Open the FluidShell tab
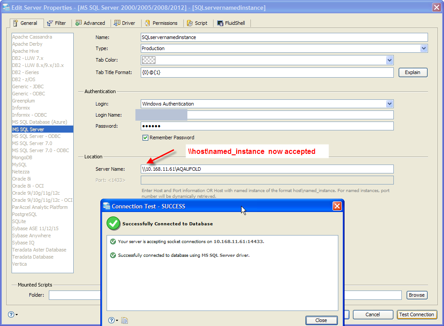444x326 pixels. (231, 23)
